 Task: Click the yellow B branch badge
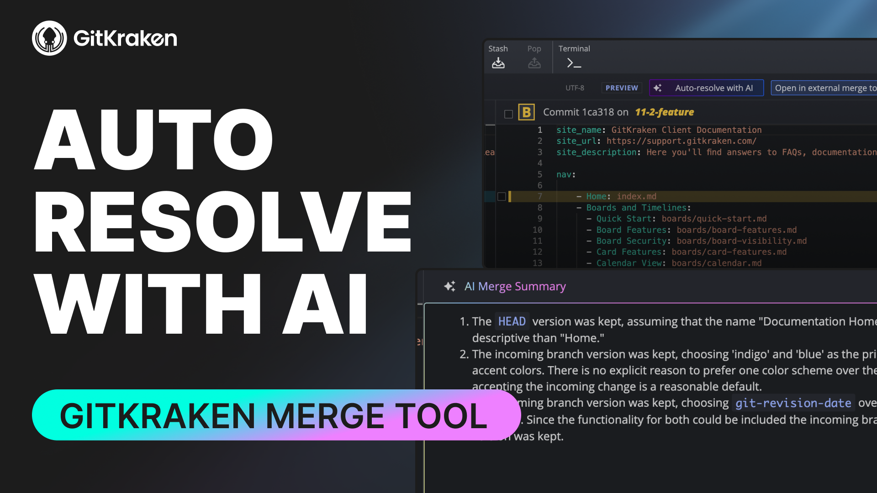click(526, 112)
